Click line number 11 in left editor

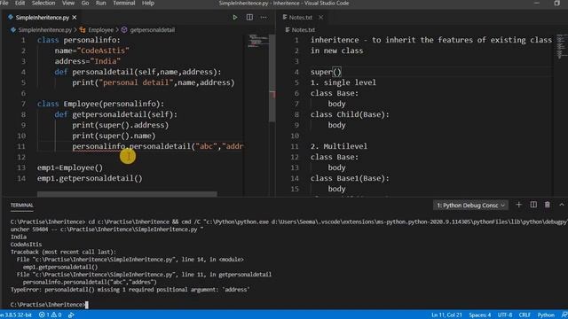21,146
